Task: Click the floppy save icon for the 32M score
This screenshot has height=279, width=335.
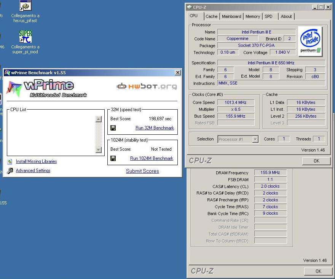Action: tap(113, 128)
